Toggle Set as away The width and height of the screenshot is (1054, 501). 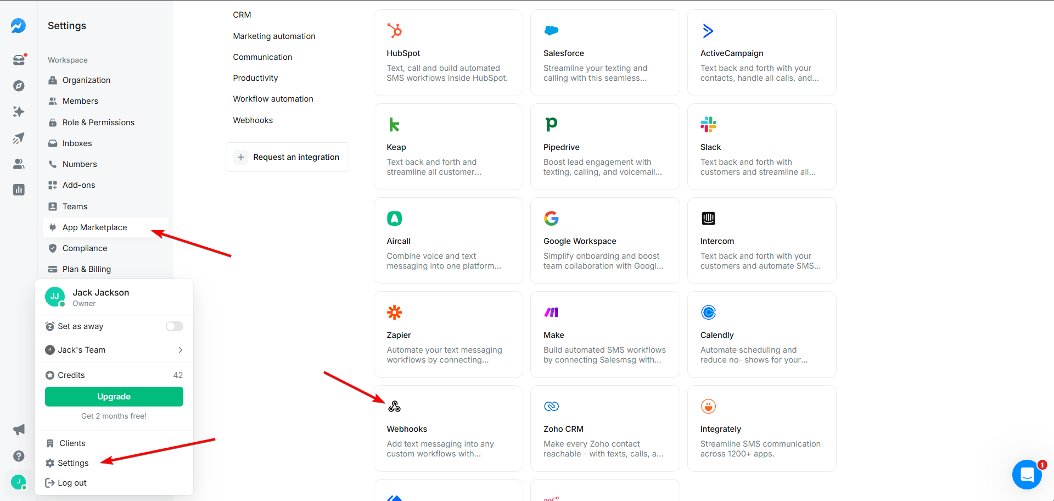(x=174, y=326)
